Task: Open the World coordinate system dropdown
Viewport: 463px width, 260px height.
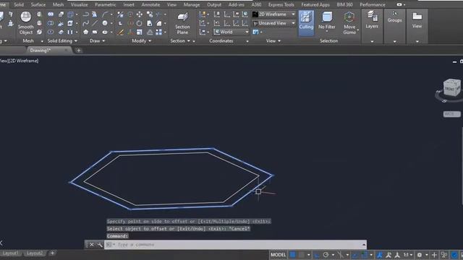Action: 231,32
